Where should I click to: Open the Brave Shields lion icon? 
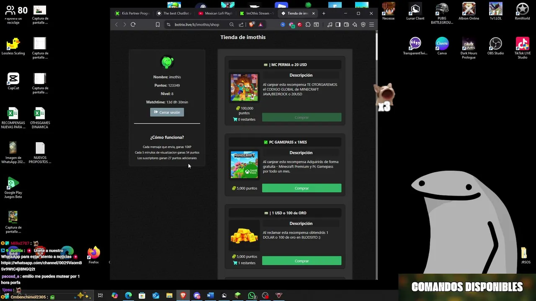click(251, 25)
